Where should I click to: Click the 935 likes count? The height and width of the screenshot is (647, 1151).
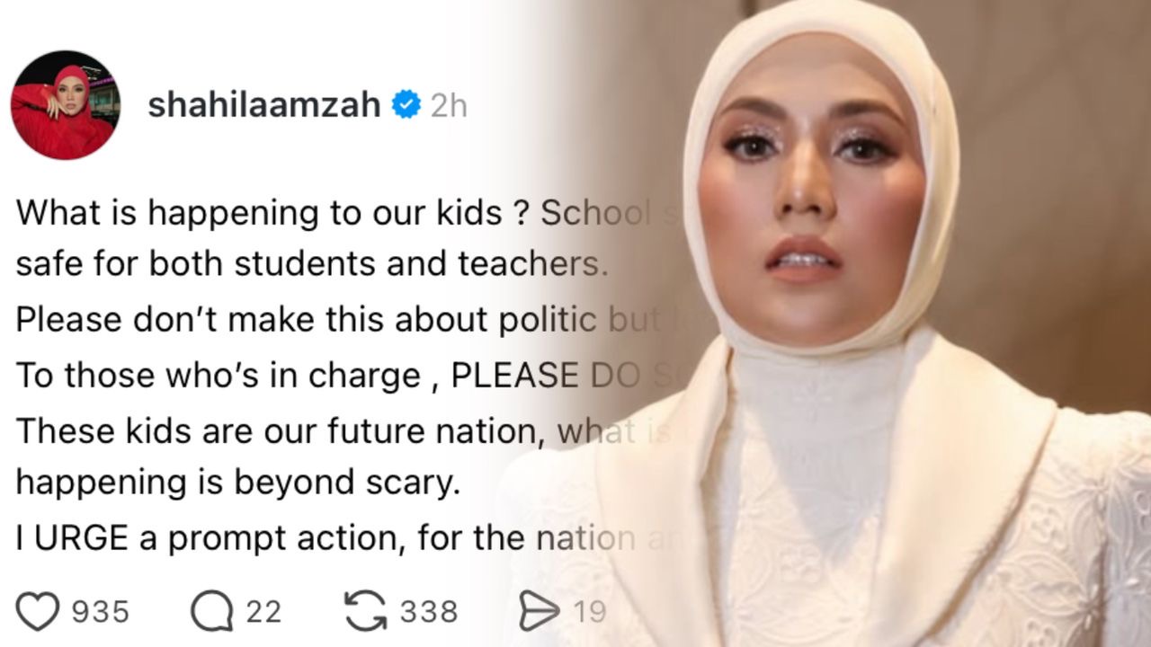click(x=101, y=612)
